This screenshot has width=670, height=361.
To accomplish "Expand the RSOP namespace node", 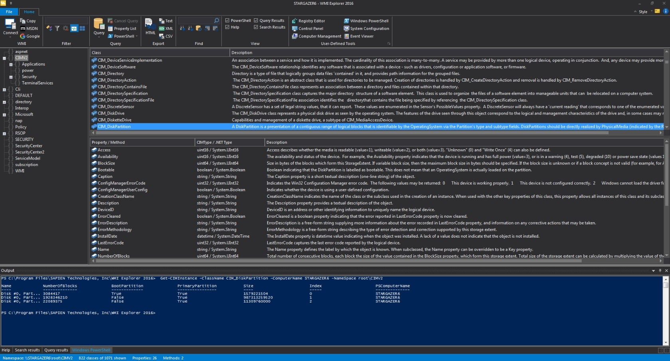I will (4, 134).
